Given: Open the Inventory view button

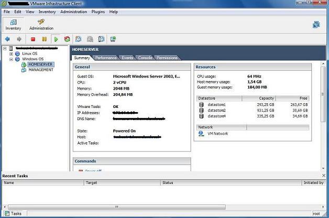Looking at the screenshot, I should (13, 25).
